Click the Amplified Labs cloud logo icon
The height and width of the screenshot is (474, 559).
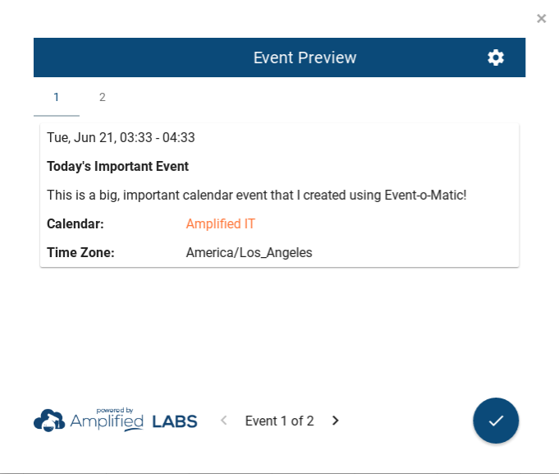[x=49, y=421]
